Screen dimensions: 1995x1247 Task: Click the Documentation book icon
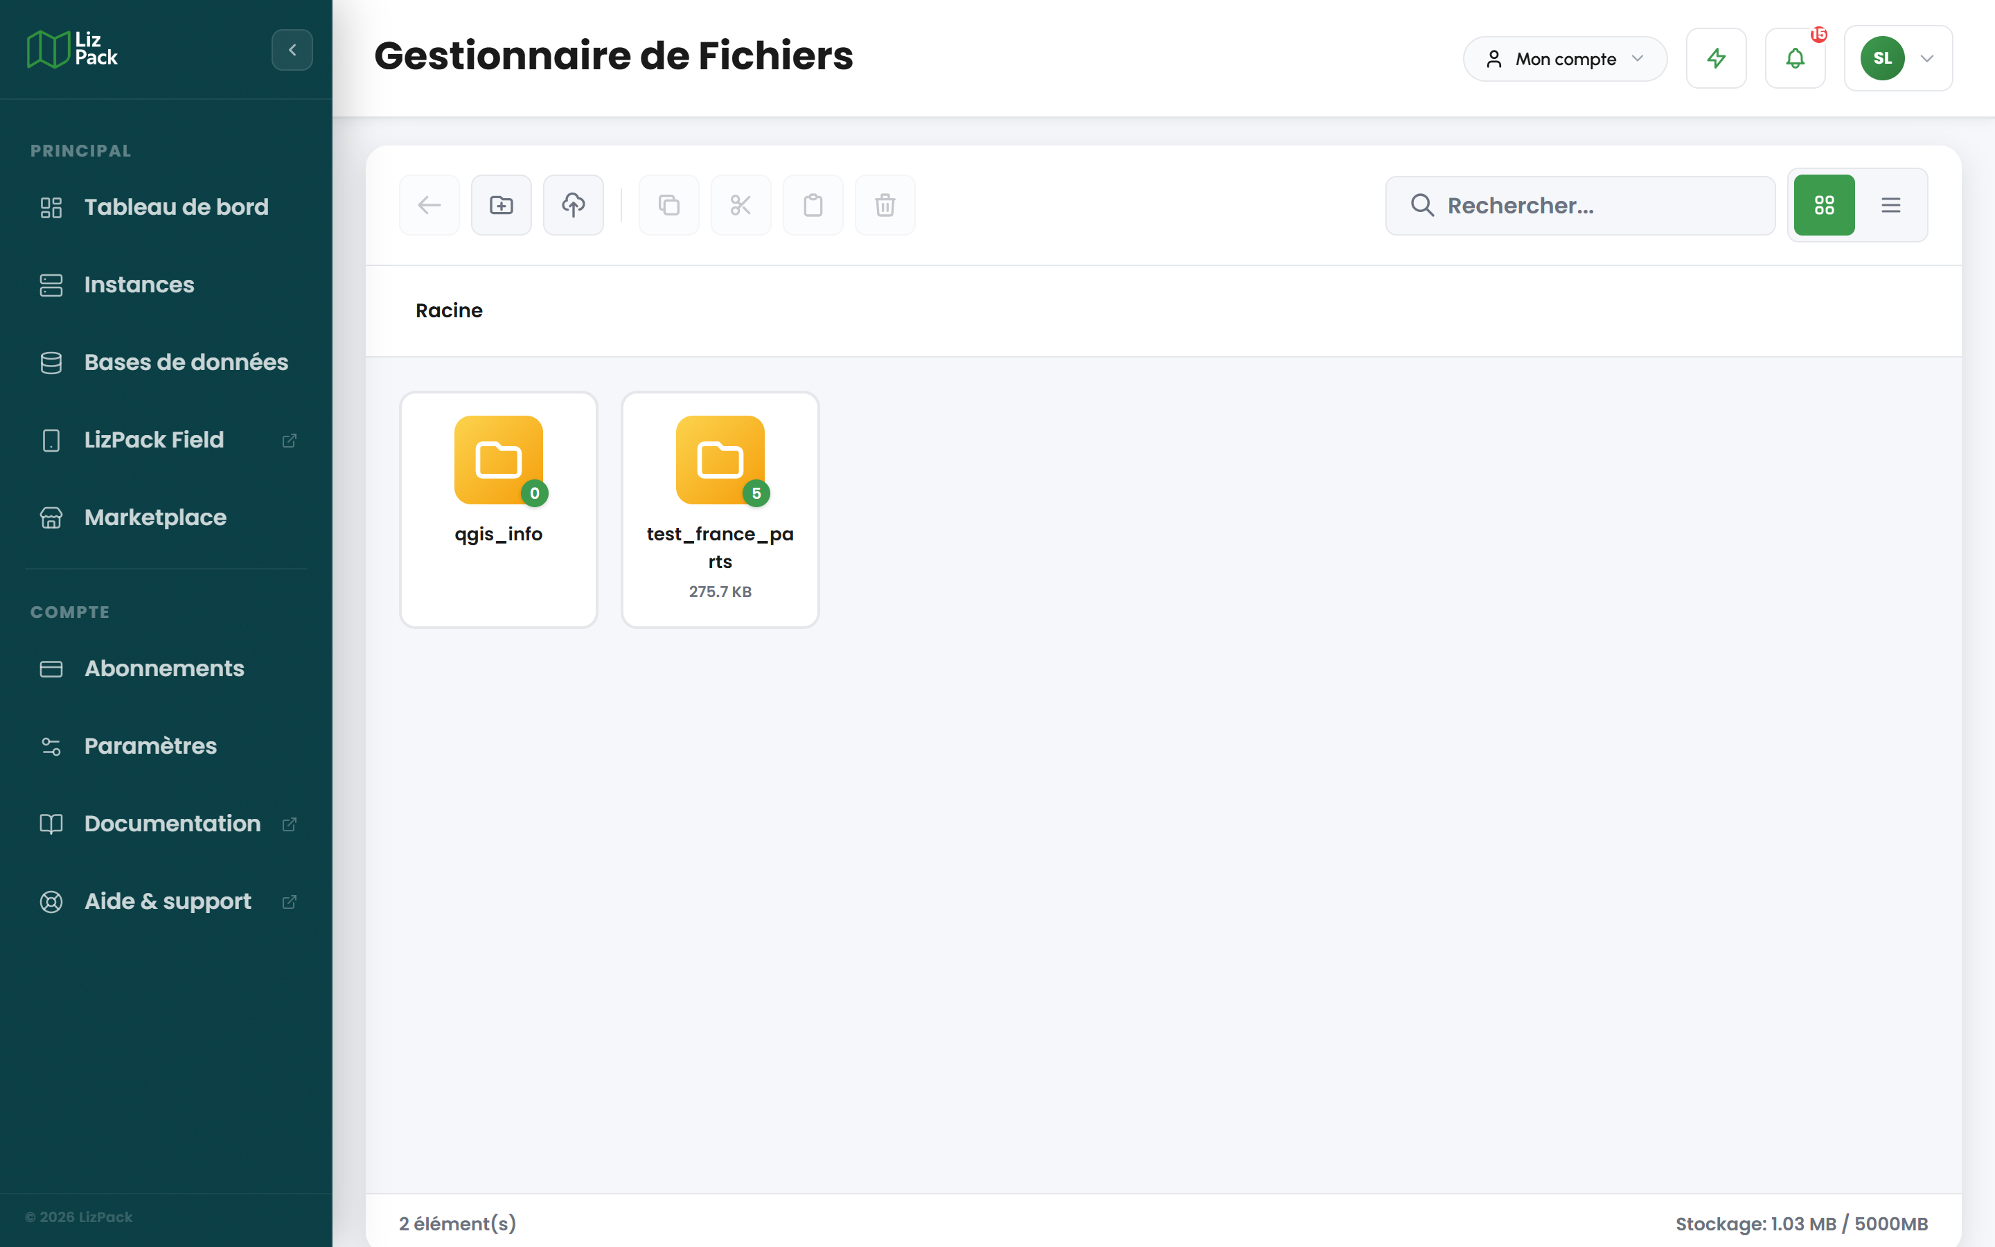coord(51,823)
